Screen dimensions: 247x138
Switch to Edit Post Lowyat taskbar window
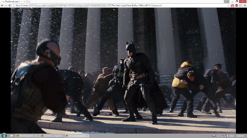52,136
